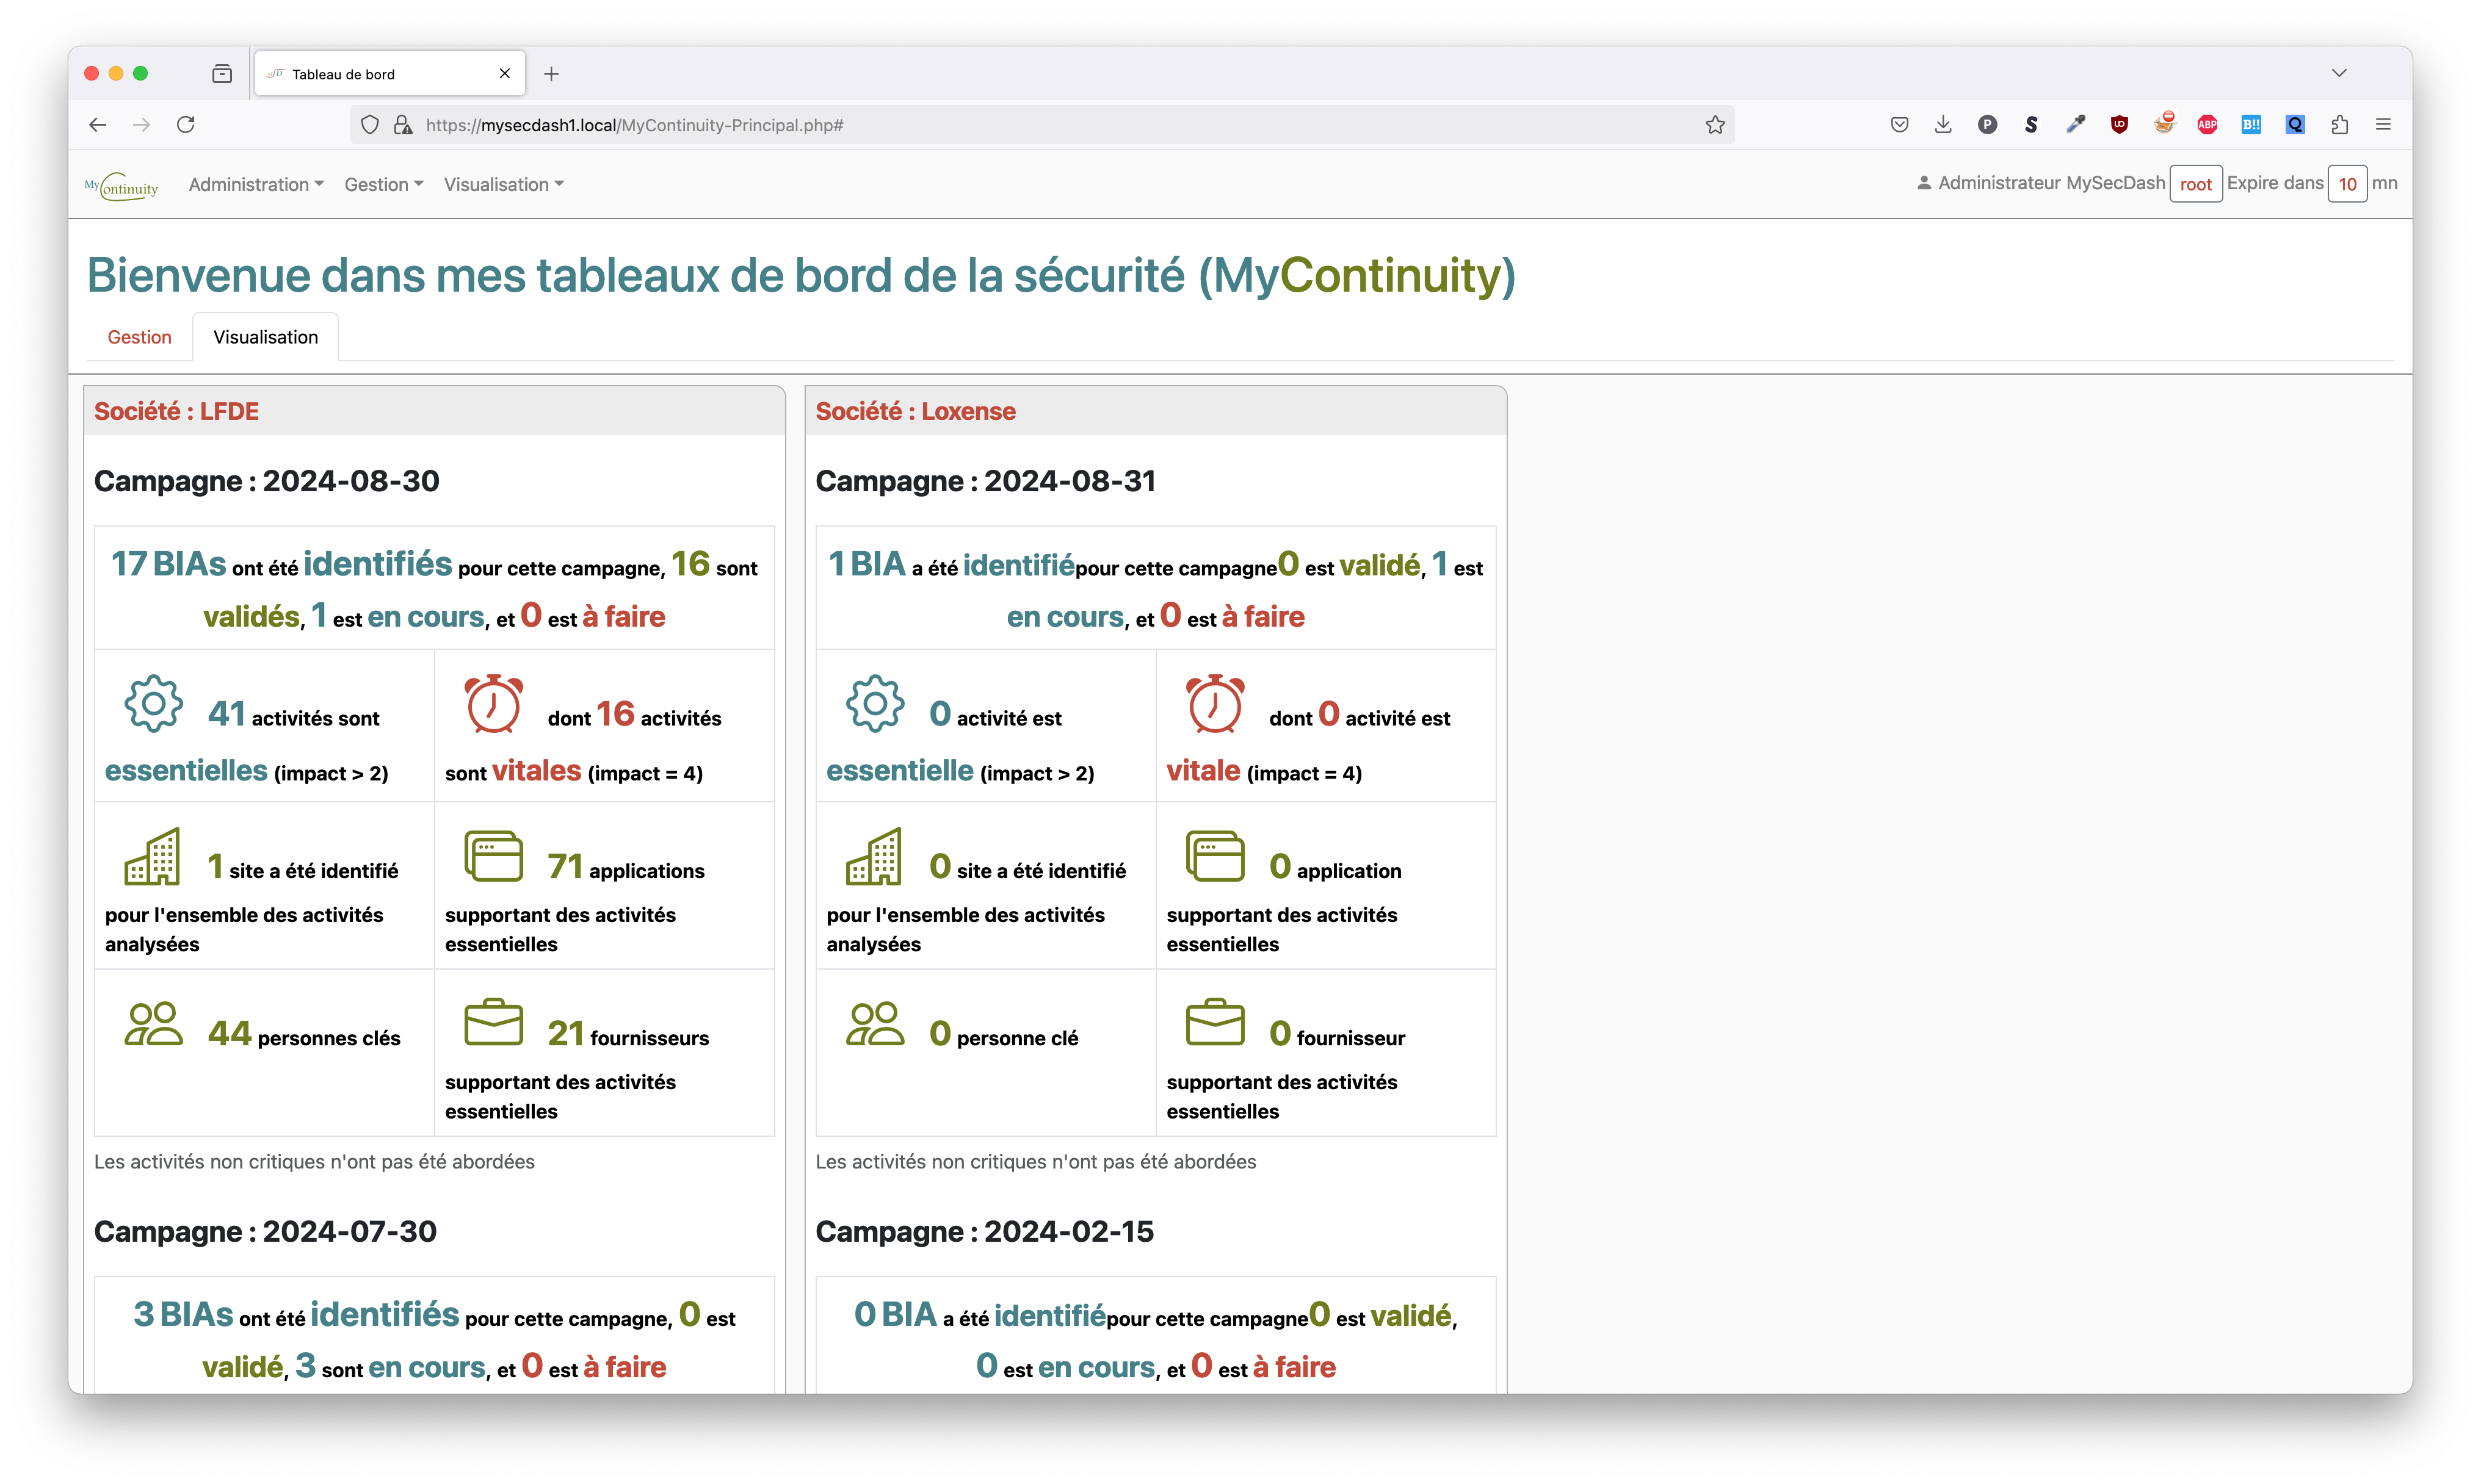Click the LFDE suppliers briefcase icon
The height and width of the screenshot is (1484, 2481).
[493, 1022]
